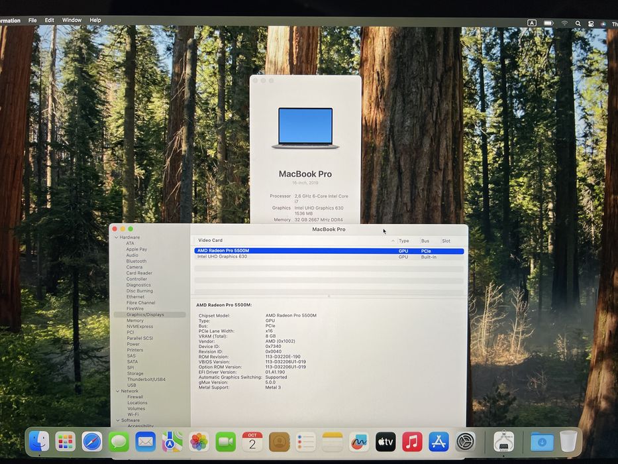Sort by the Bus column header
Image resolution: width=618 pixels, height=464 pixels.
coord(425,241)
